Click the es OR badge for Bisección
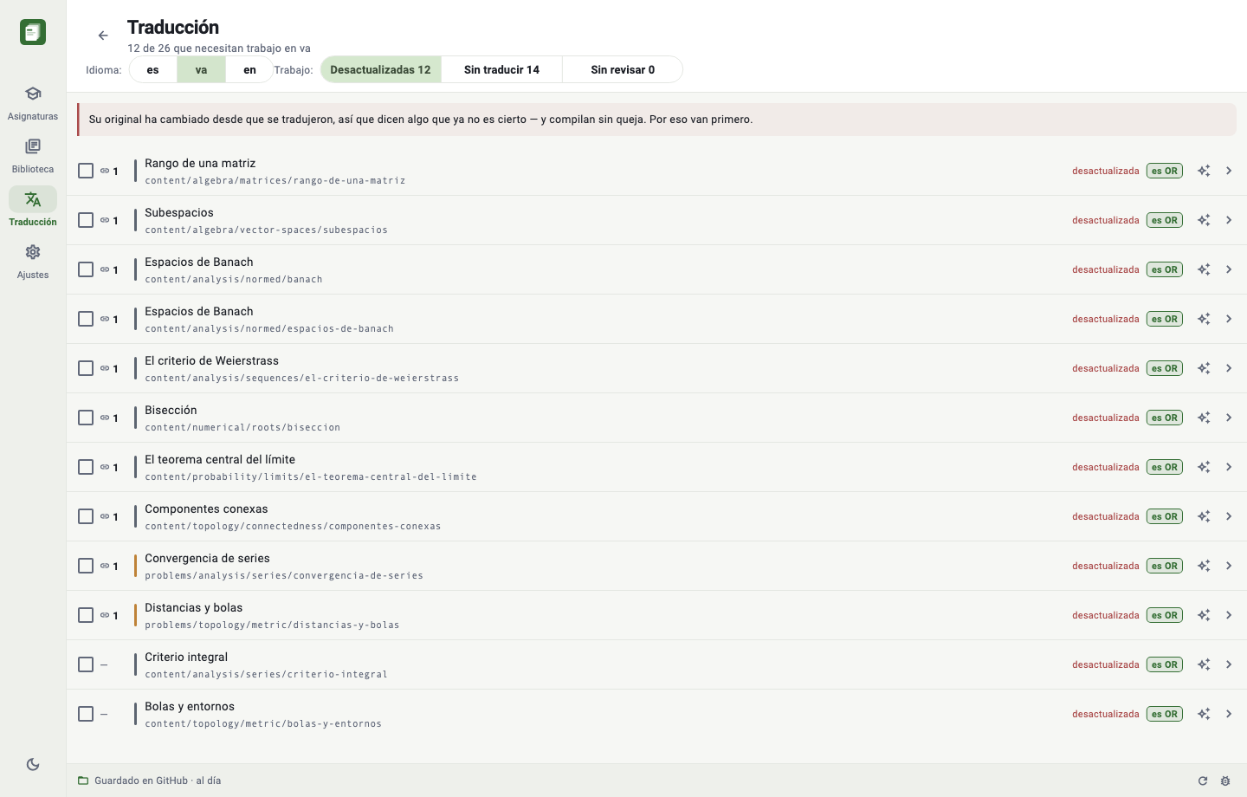Image resolution: width=1247 pixels, height=797 pixels. click(1165, 418)
